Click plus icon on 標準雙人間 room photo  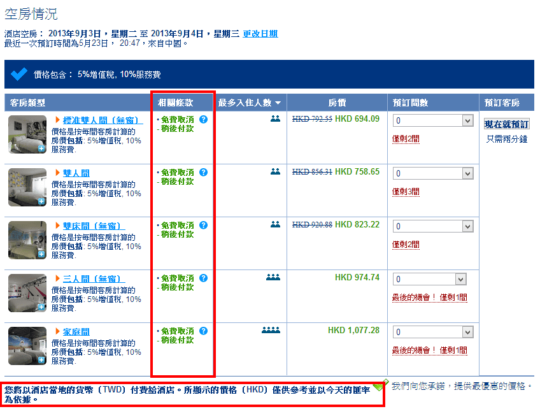pyautogui.click(x=41, y=148)
